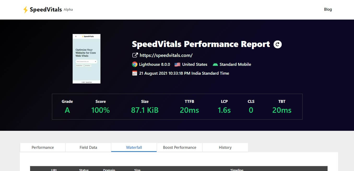Click the Standard Mobile device text

235,64
